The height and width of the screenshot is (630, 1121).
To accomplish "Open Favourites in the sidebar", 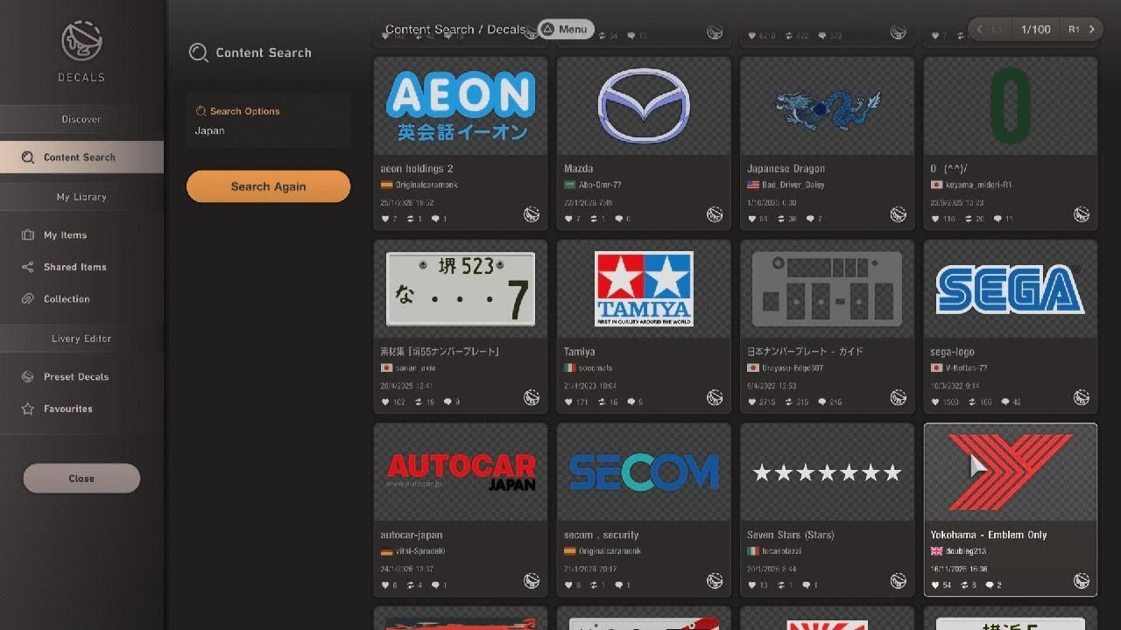I will tap(81, 409).
